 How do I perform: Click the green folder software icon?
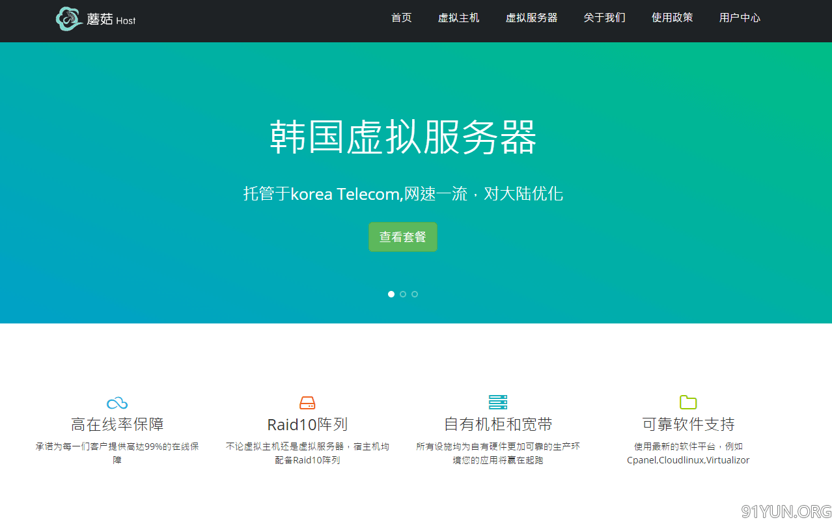point(688,402)
